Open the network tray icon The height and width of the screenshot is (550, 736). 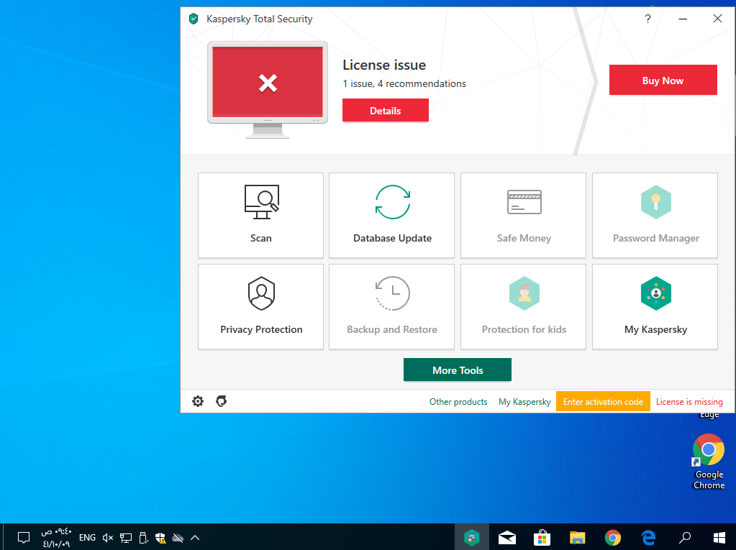[126, 537]
